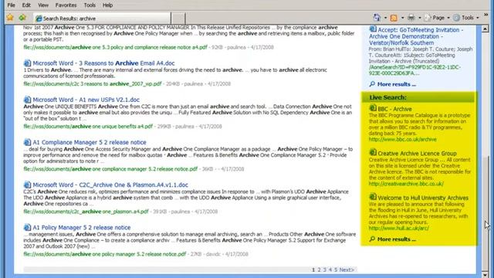Go to results page 3
This screenshot has width=494, height=278.
coord(324,270)
